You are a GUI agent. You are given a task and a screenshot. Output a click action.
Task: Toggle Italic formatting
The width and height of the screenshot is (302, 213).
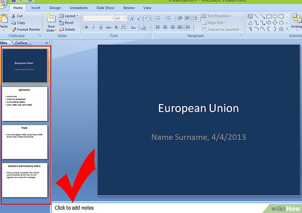(94, 27)
